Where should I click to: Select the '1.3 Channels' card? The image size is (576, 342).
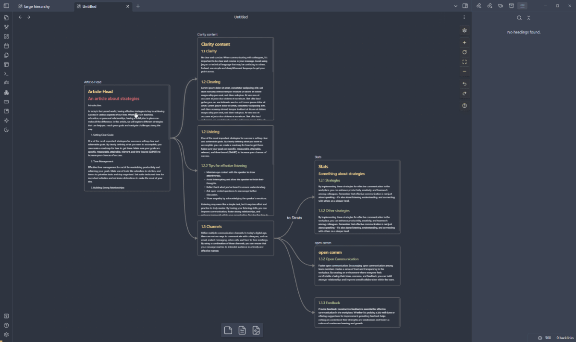(235, 238)
